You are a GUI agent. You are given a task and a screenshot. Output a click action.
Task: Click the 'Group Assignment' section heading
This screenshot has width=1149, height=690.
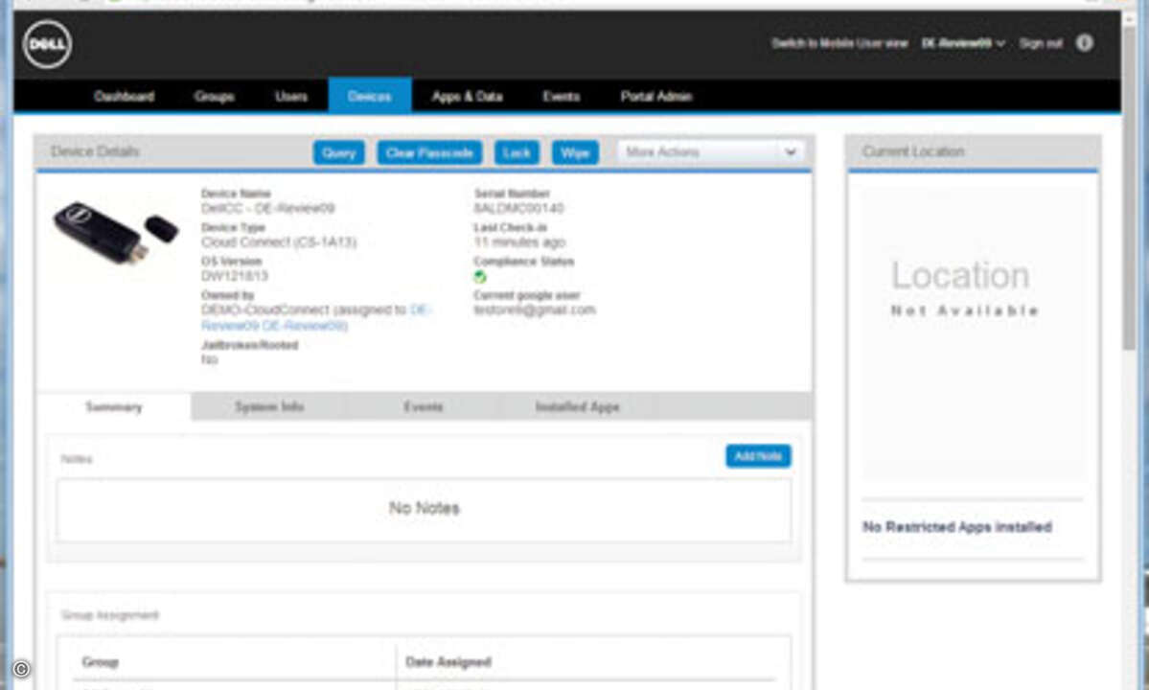coord(110,614)
